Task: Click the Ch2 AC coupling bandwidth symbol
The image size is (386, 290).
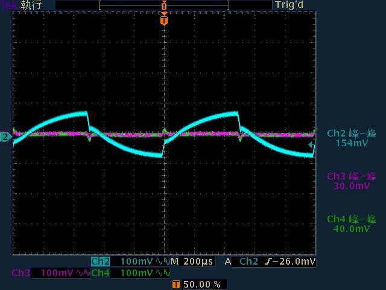Action: [x=163, y=262]
